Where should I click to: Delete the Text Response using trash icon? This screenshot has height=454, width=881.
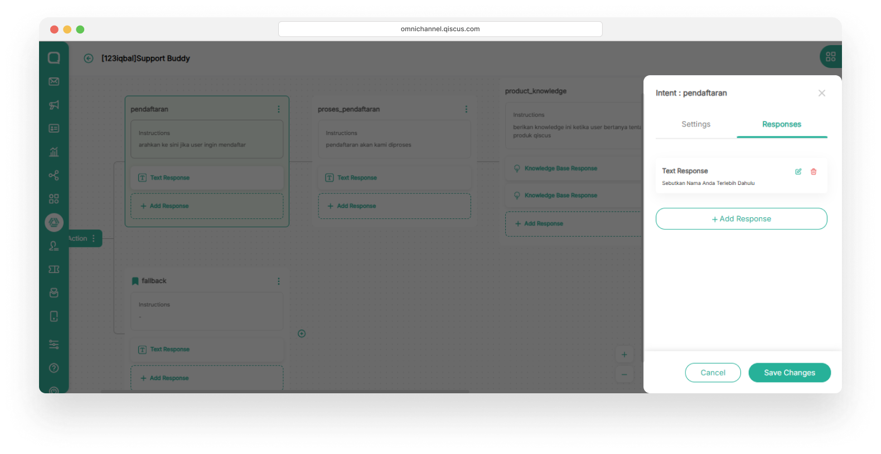pos(814,172)
